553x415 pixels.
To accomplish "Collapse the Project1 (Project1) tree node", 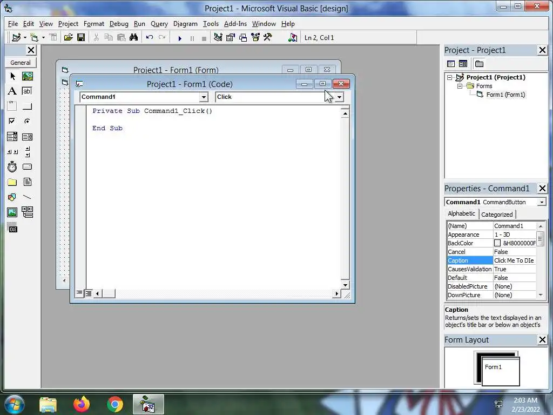I will coord(450,77).
